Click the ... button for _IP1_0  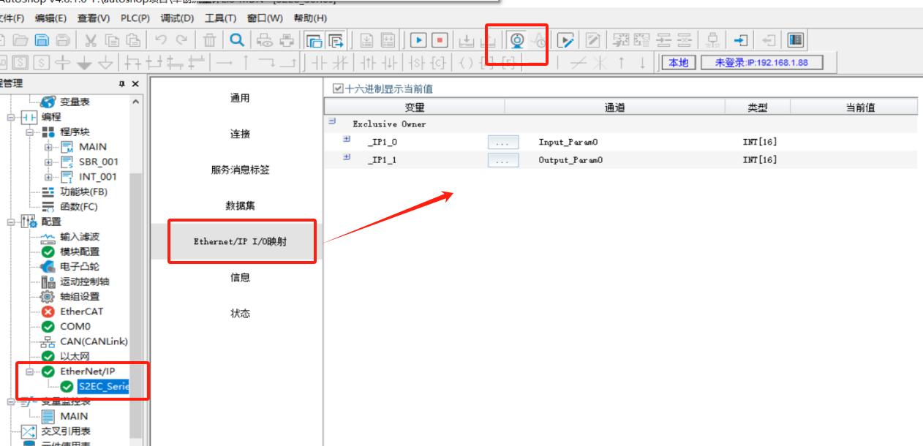click(x=503, y=142)
